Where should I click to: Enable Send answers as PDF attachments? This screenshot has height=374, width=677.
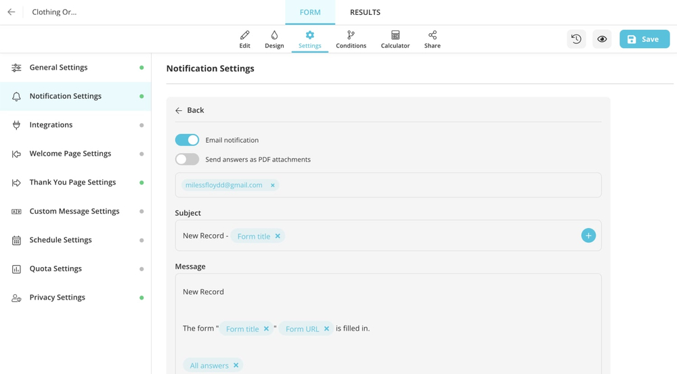click(187, 160)
